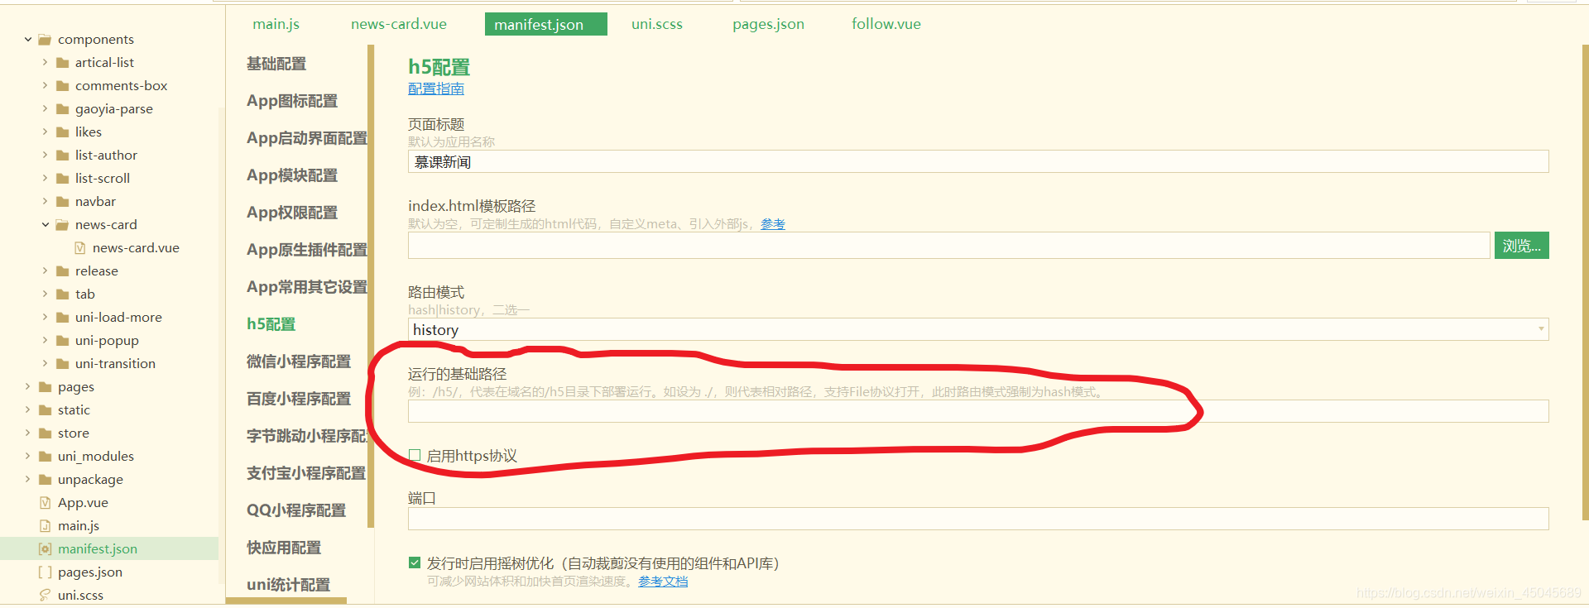Image resolution: width=1589 pixels, height=608 pixels.
Task: Expand the artical-list folder
Action: point(45,63)
